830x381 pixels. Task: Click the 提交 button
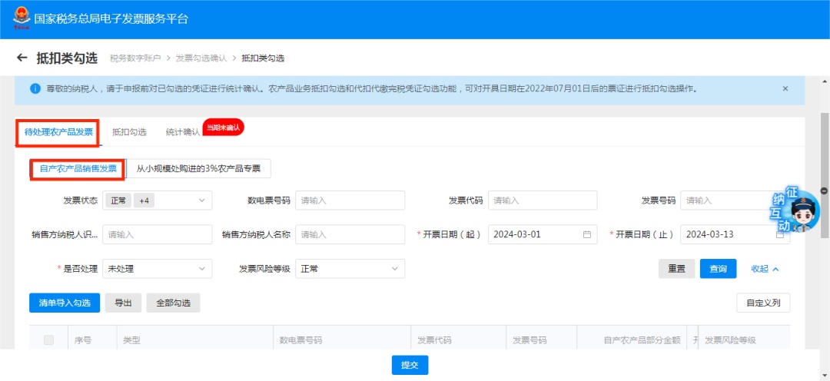(x=410, y=365)
